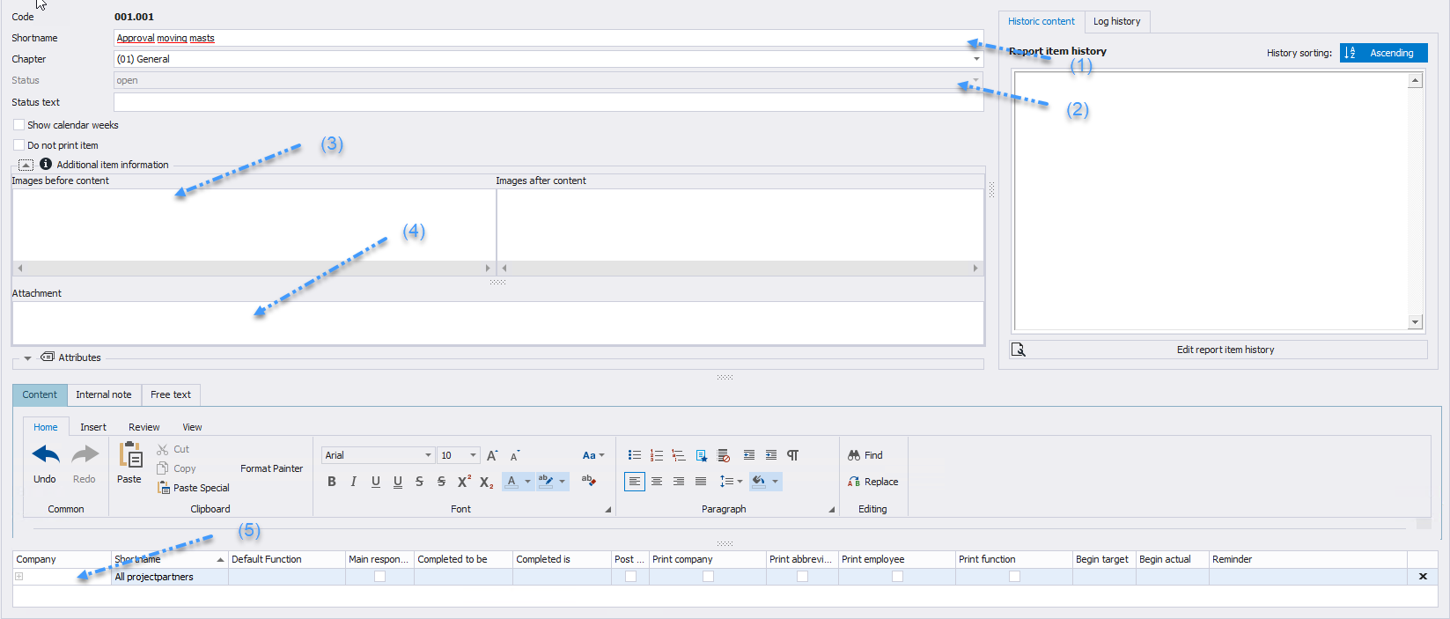Click Cut in the Clipboard group
The width and height of the screenshot is (1450, 619).
coord(173,449)
